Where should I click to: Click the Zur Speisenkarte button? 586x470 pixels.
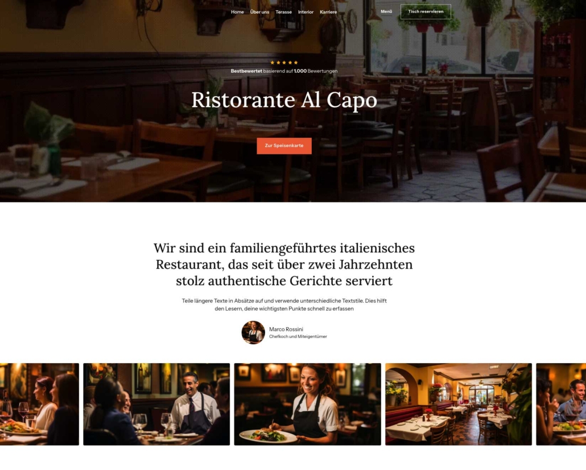point(284,146)
